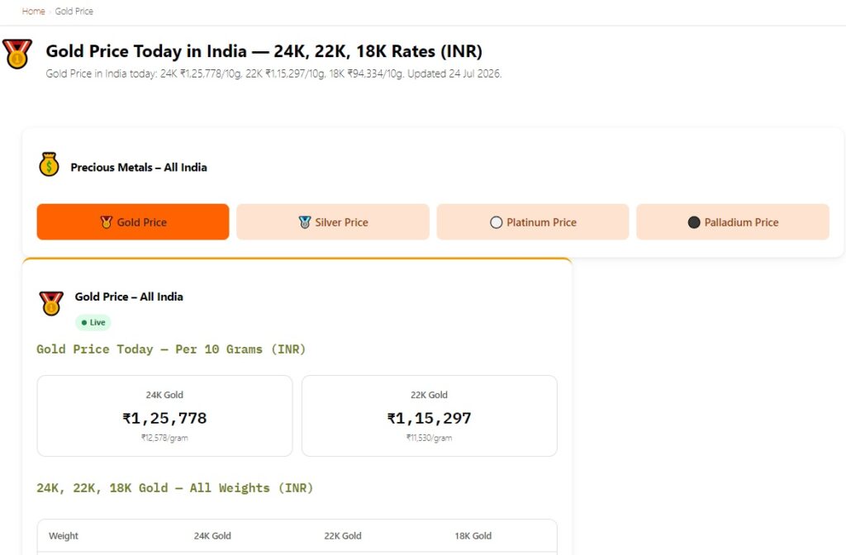846x555 pixels.
Task: Switch to the Platinum Price tab
Action: click(533, 221)
